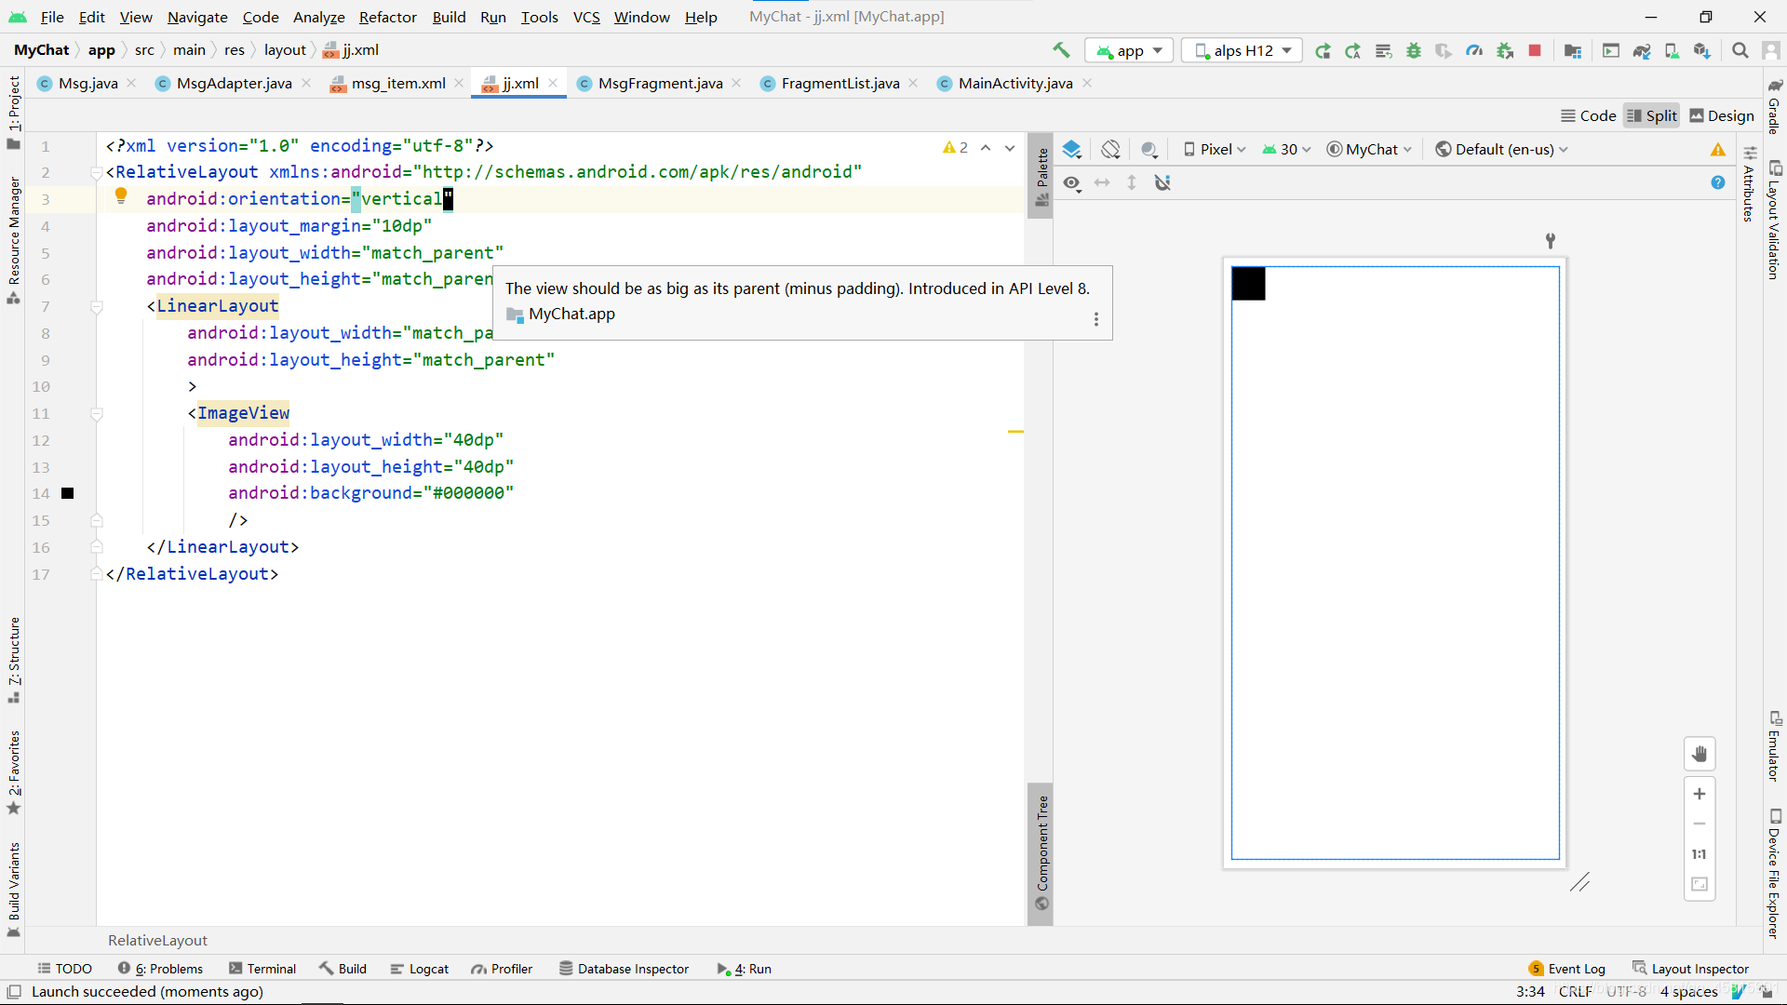Open the app run configuration dropdown
1787x1005 pixels.
[x=1129, y=50]
